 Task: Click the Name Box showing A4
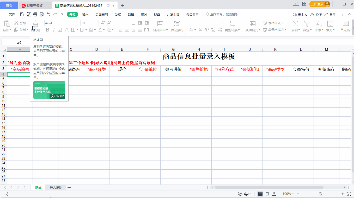(16, 42)
